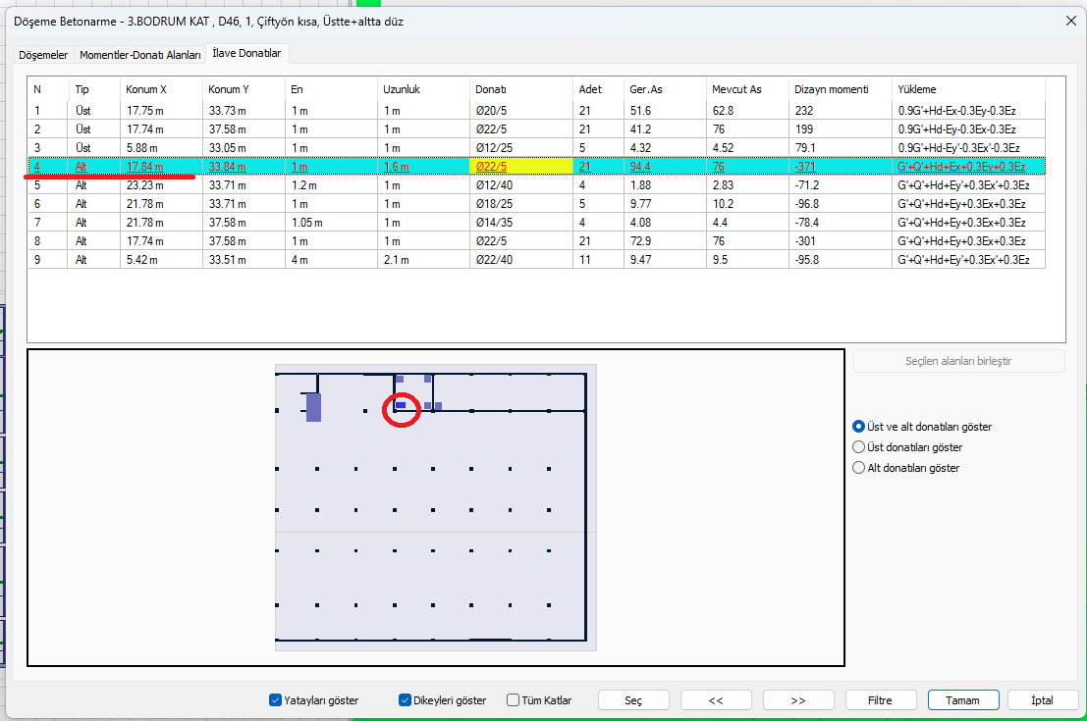
Task: Click the Donatı column header
Action: coord(521,89)
